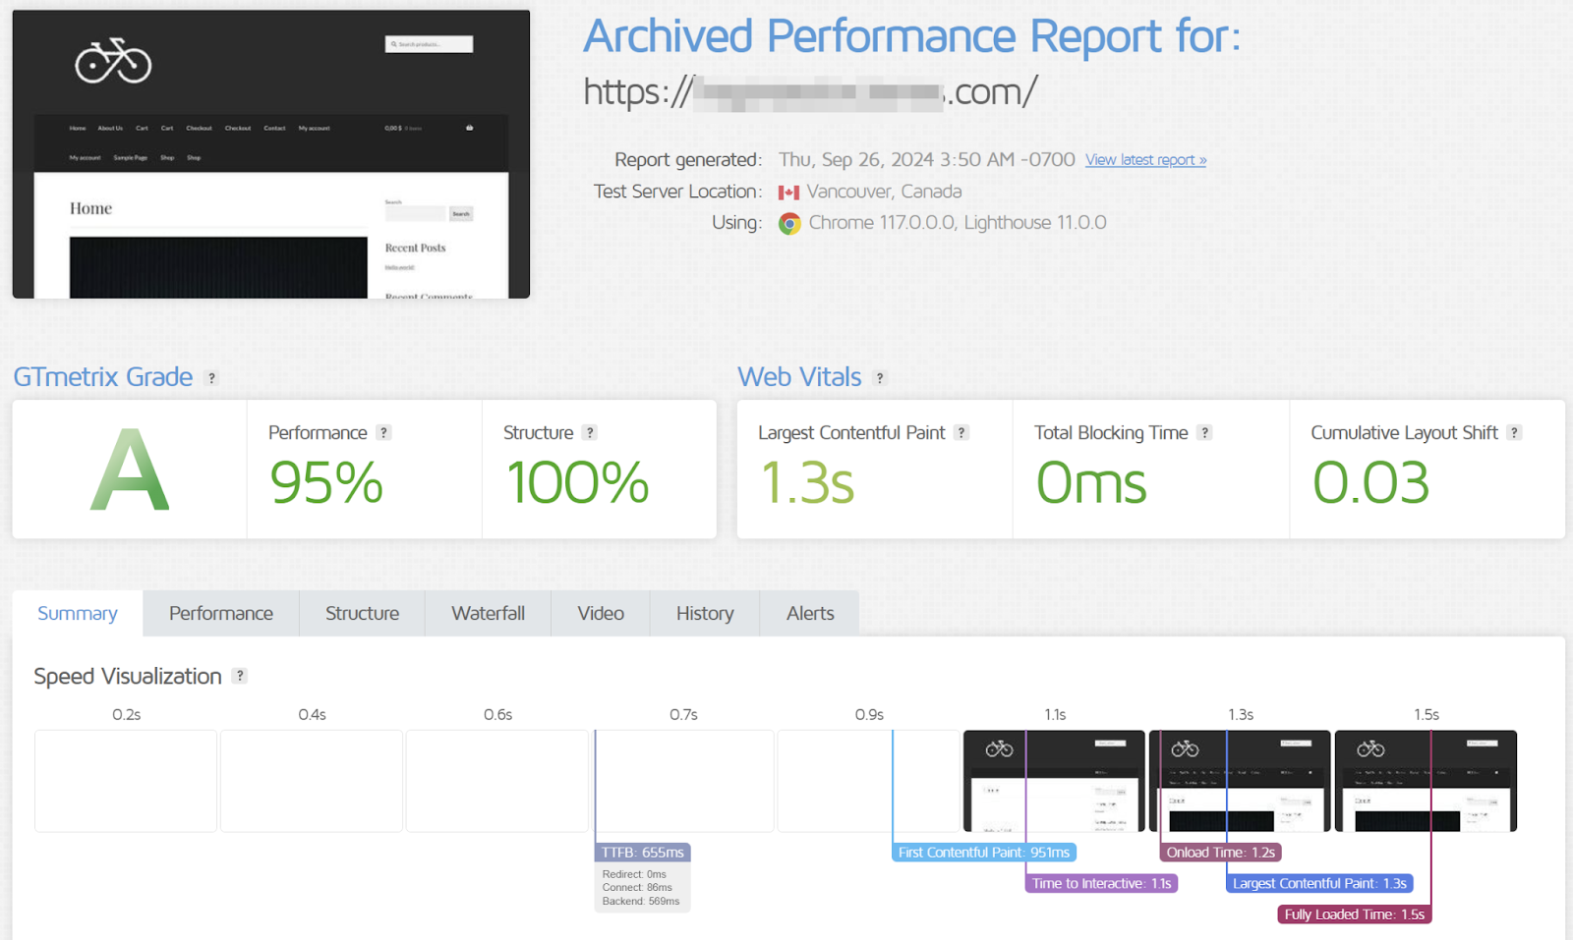The width and height of the screenshot is (1573, 940).
Task: Click the Onload Time 1.2s marker
Action: click(1221, 853)
